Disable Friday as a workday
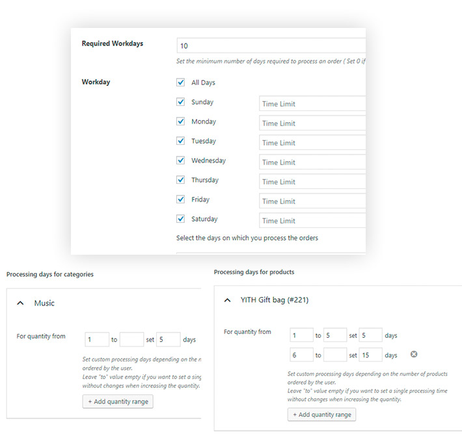 pyautogui.click(x=181, y=199)
